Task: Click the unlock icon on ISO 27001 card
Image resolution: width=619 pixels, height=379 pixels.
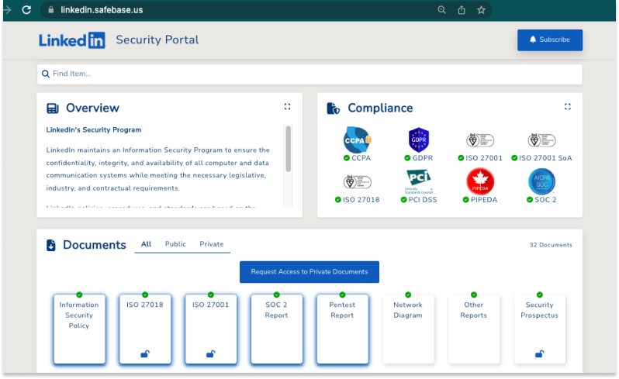Action: click(211, 354)
